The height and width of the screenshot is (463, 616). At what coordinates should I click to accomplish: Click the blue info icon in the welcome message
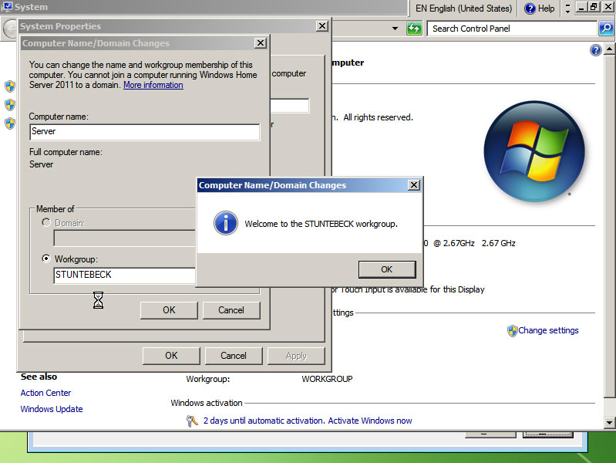pyautogui.click(x=225, y=223)
